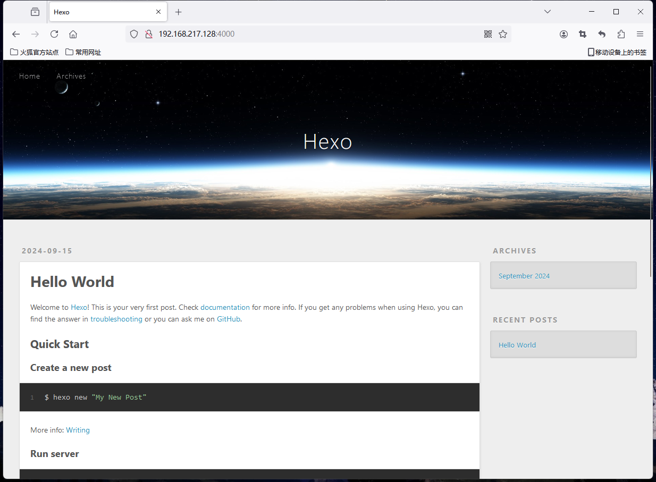This screenshot has height=482, width=656.
Task: Open the Writing more info link
Action: (78, 430)
